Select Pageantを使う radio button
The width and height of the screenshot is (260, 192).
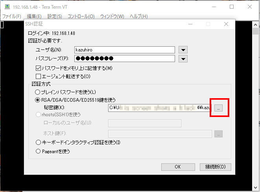pyautogui.click(x=38, y=151)
